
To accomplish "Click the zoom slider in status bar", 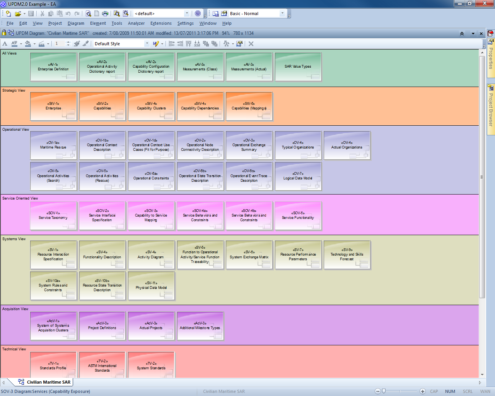I will [x=384, y=391].
